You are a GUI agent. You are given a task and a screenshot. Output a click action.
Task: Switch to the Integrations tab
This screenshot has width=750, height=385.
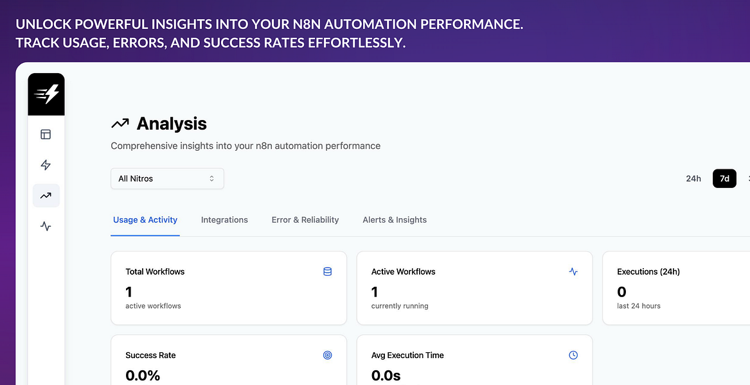[224, 219]
